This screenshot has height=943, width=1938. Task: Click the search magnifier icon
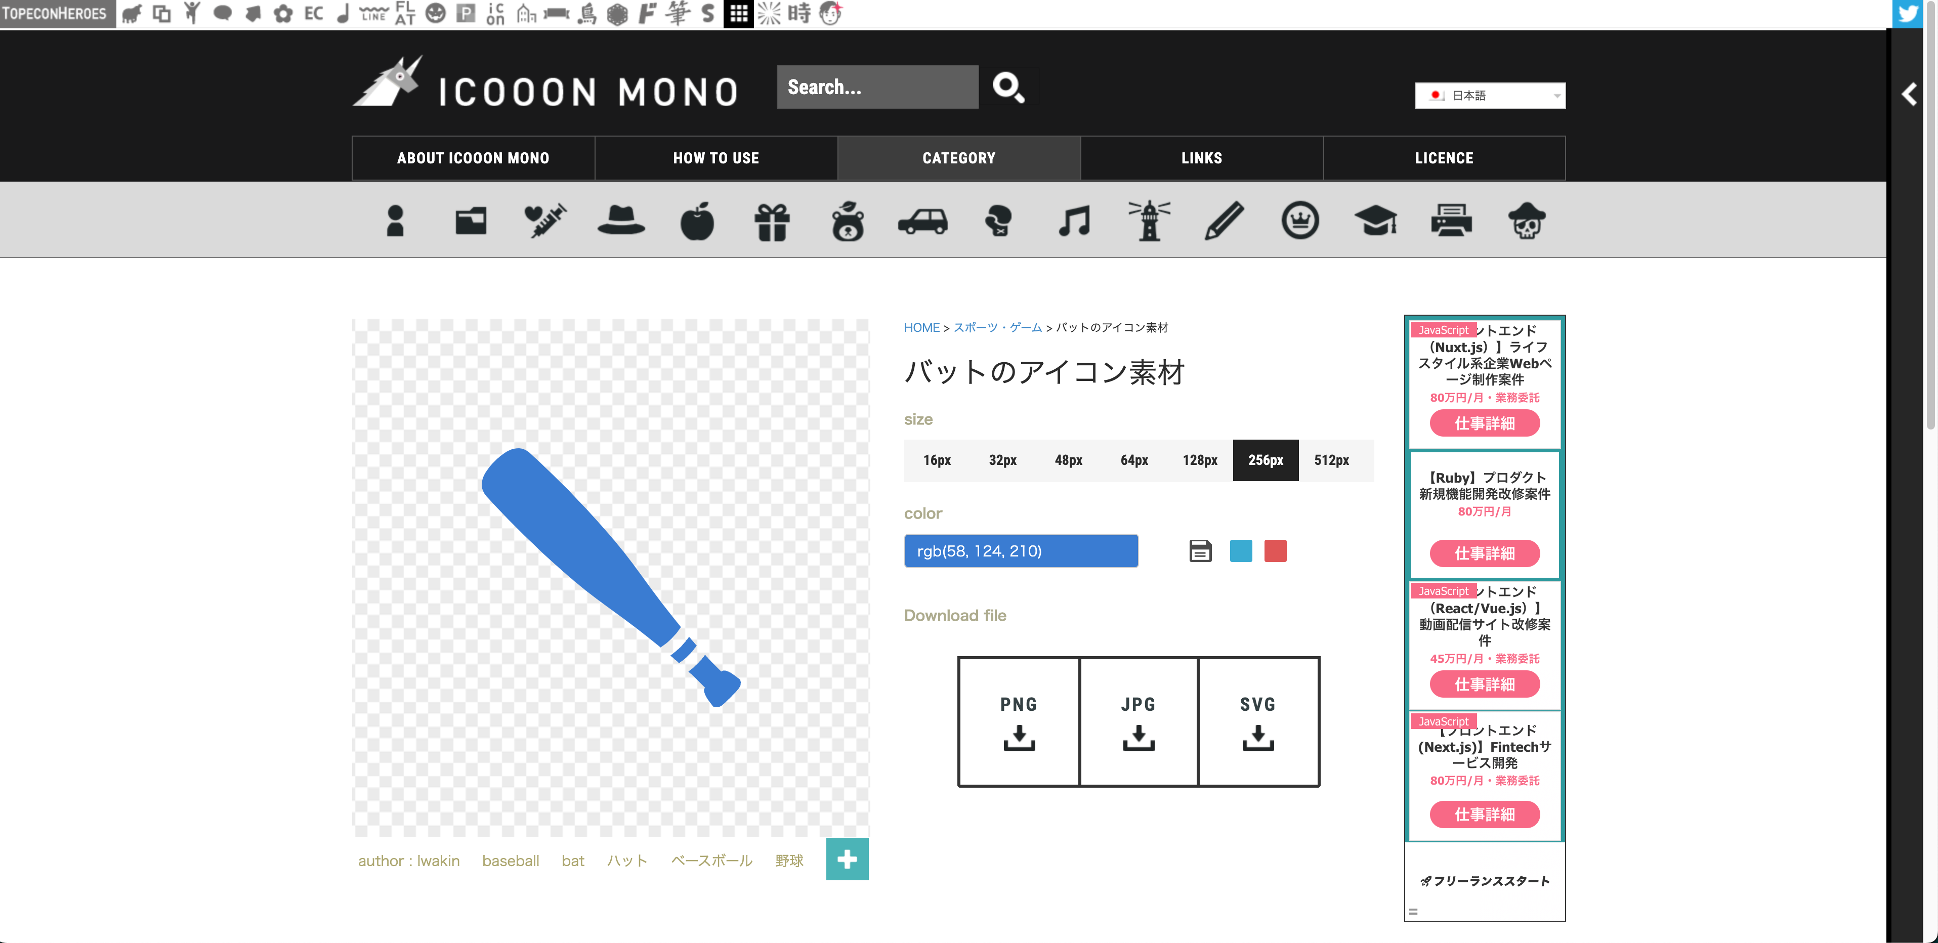click(x=1009, y=87)
